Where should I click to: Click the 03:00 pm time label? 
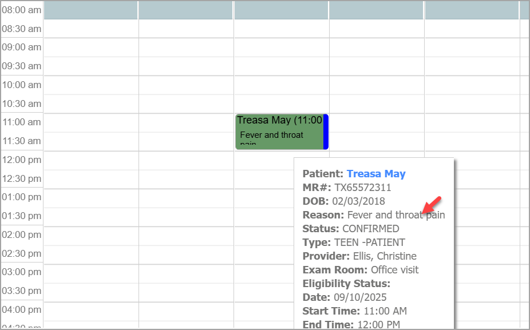coord(21,272)
